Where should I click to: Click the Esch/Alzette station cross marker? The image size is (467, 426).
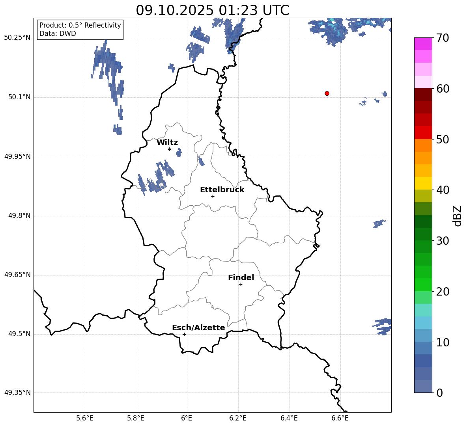tap(184, 334)
